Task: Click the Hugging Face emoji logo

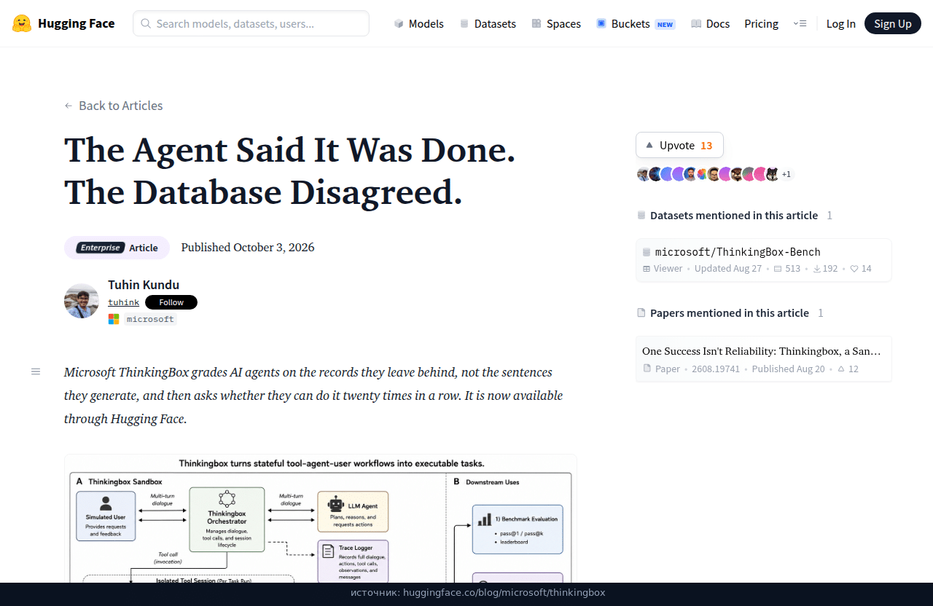Action: click(22, 23)
